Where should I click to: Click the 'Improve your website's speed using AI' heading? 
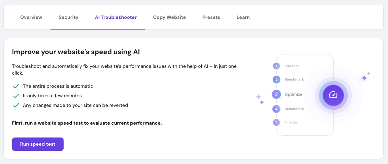[x=76, y=52]
